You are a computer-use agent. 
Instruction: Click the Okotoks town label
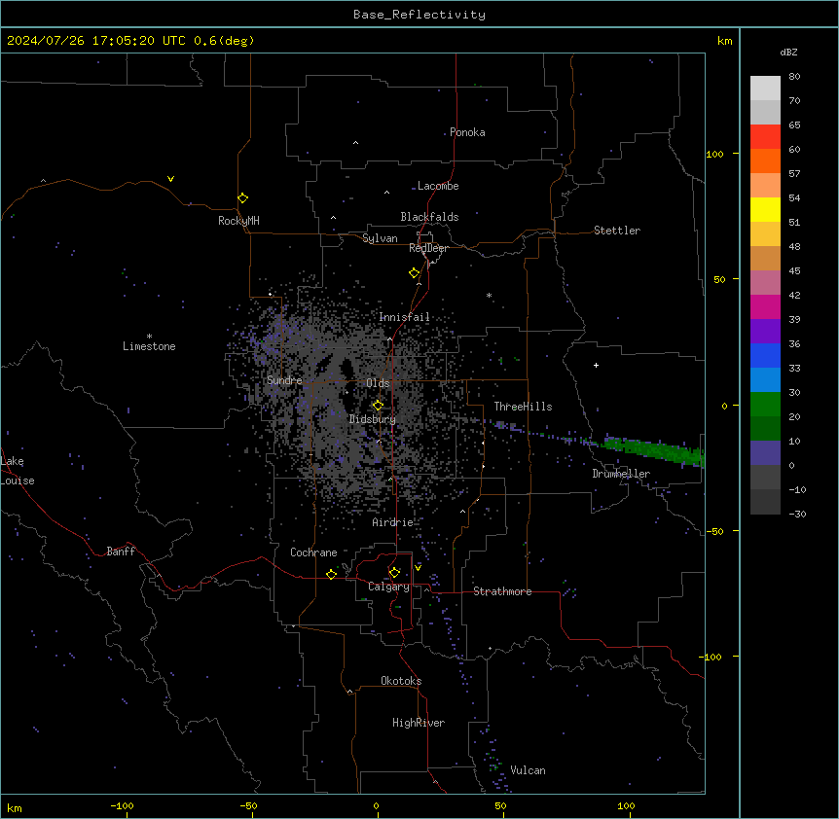(401, 681)
